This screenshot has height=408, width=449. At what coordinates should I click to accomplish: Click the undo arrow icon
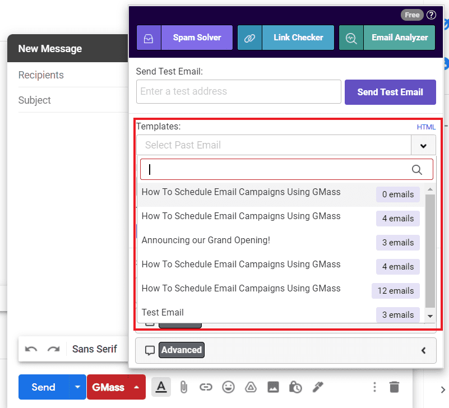click(x=31, y=349)
